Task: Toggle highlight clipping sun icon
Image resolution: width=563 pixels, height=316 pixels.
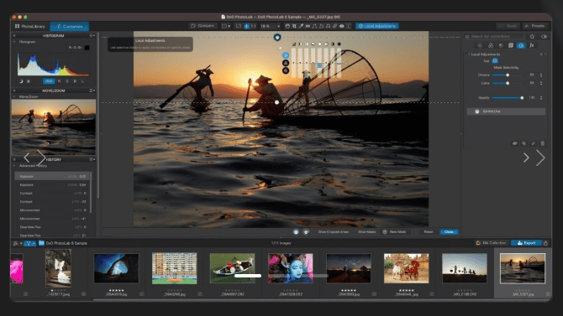Action: click(x=29, y=81)
